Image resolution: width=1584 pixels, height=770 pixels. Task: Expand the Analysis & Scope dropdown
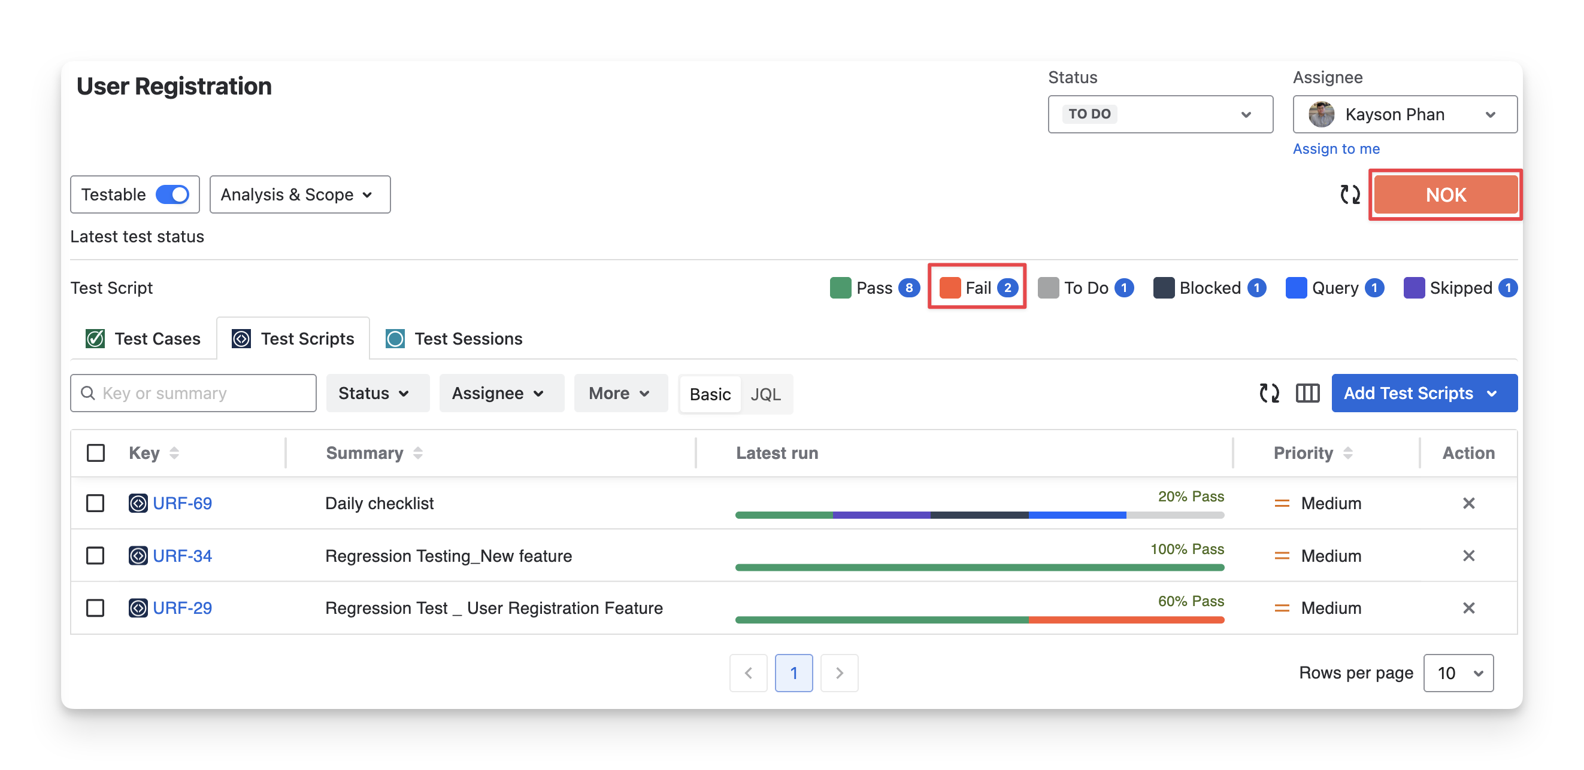click(299, 195)
